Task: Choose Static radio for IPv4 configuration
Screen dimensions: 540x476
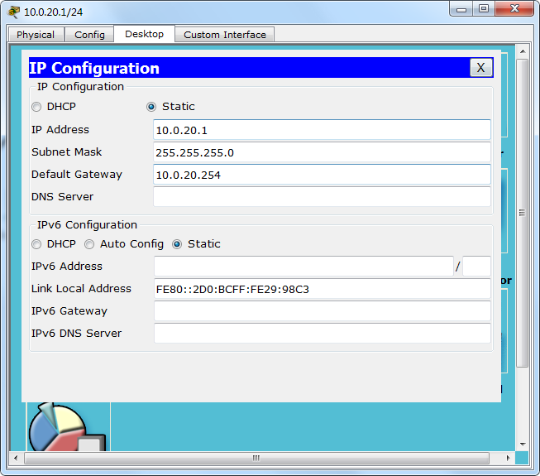Action: pos(151,107)
